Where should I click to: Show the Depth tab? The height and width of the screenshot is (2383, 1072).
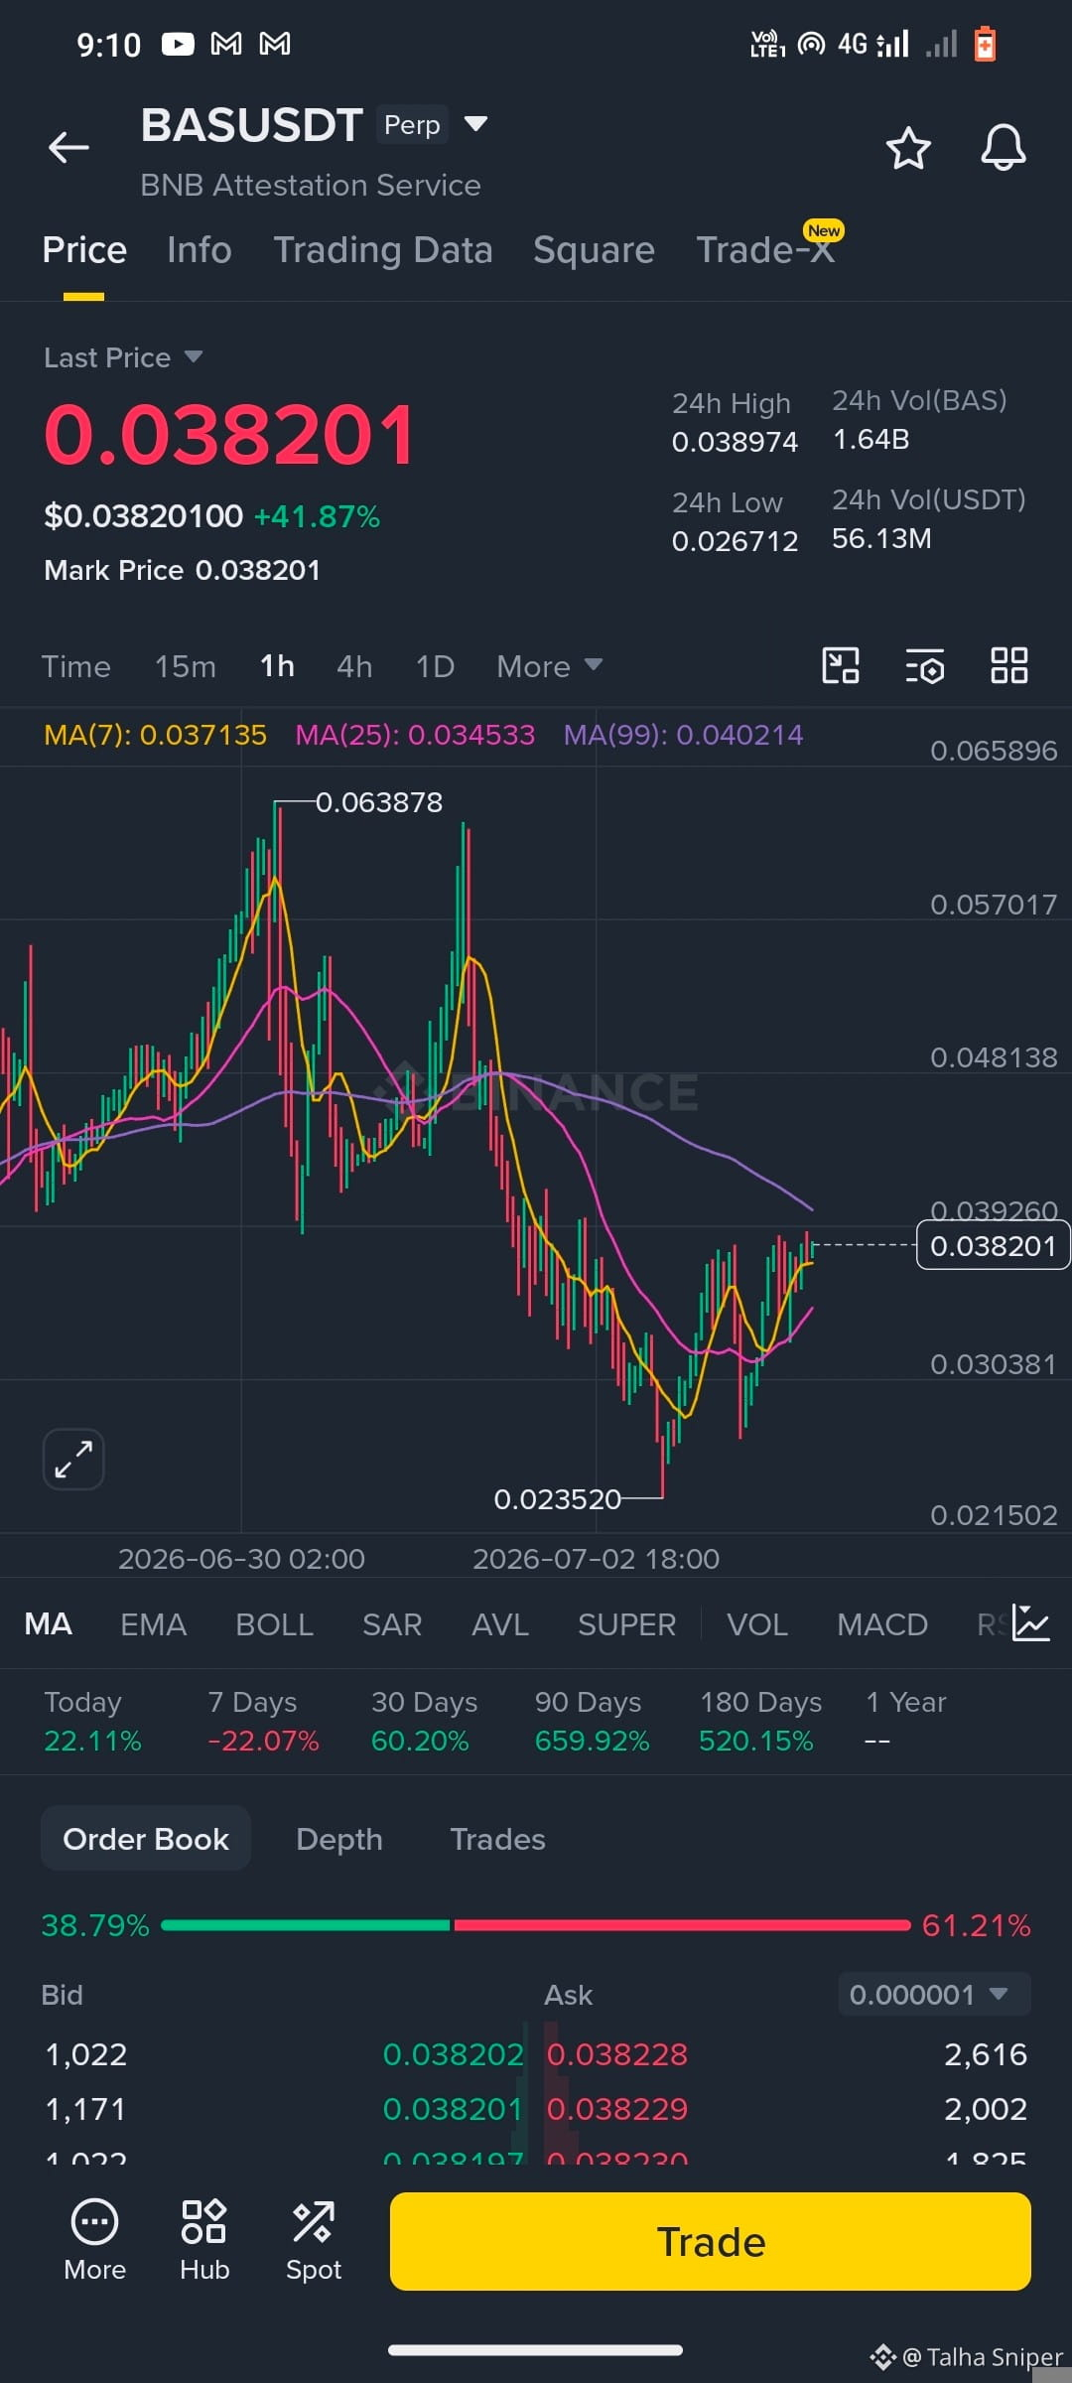[339, 1839]
